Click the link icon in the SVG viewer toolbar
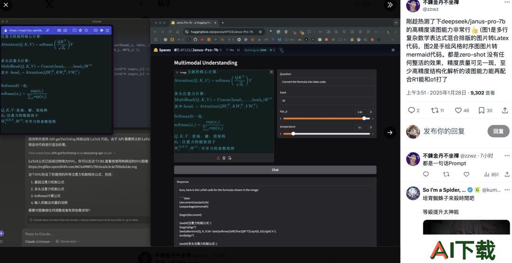Screen dimensions: 512x263 pos(47,30)
